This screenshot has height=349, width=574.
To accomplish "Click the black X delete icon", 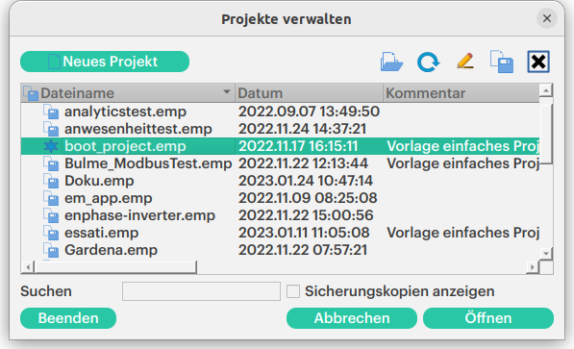I will [x=538, y=62].
